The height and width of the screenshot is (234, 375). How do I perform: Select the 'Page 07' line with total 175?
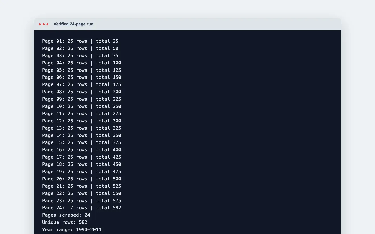[82, 84]
